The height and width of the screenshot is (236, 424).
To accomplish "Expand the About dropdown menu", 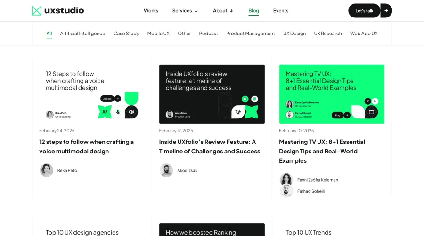I will tap(223, 11).
